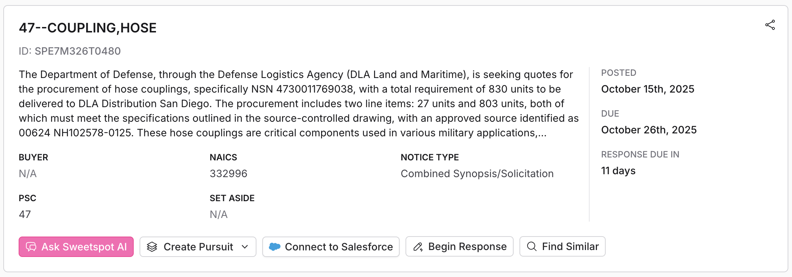Click the due date October 26th, 2025
This screenshot has height=277, width=792.
click(x=649, y=130)
